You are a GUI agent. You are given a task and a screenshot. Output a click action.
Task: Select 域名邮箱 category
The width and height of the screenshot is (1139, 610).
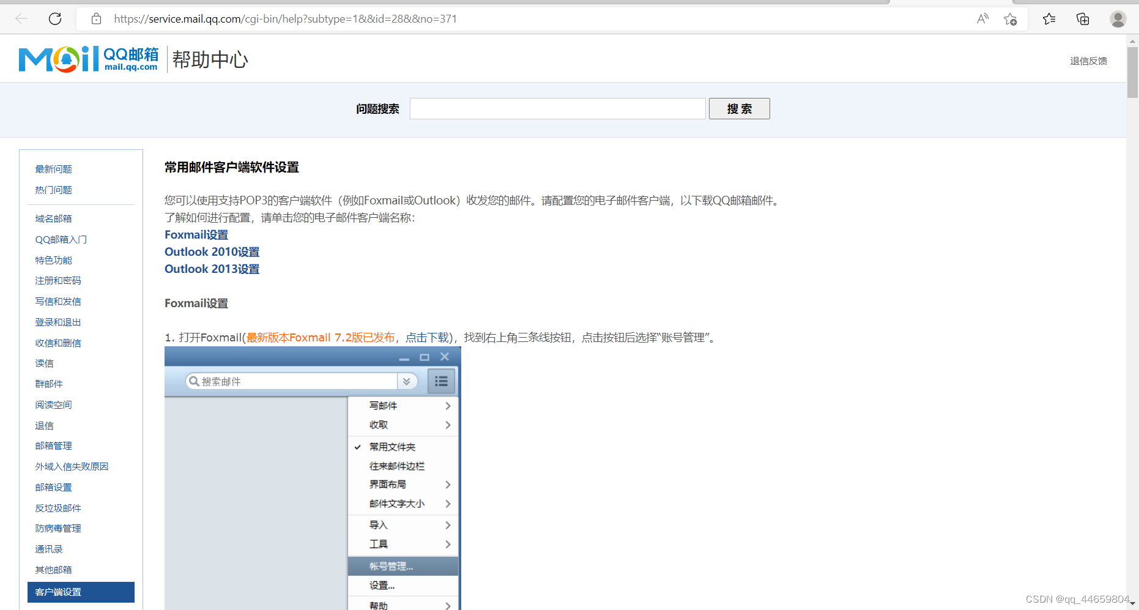[x=53, y=218]
